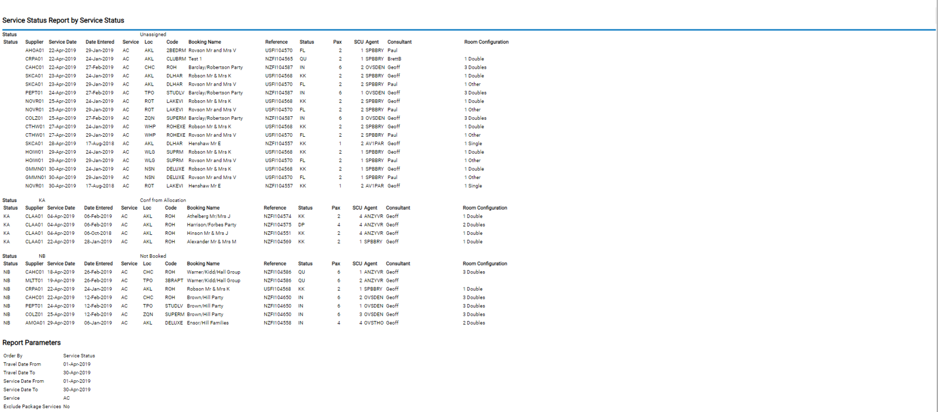938x412 pixels.
Task: Click '01-Apr-2019' value beside Service Date From
Action: (x=77, y=381)
